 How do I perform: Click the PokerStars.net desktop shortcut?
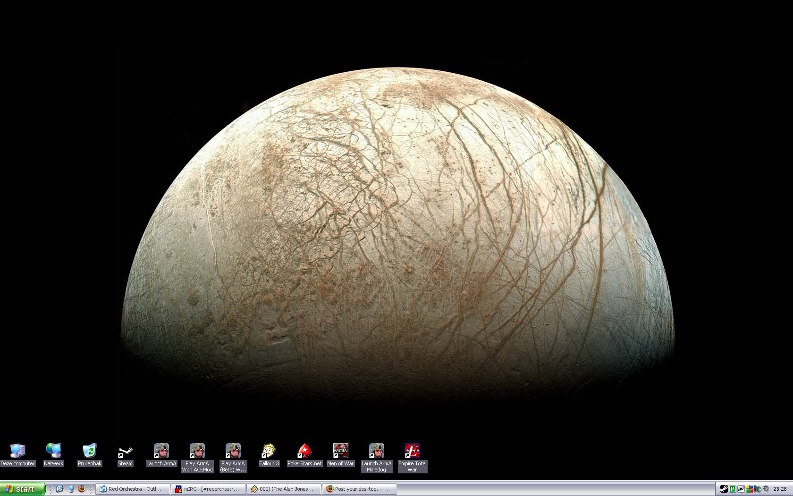click(x=304, y=451)
